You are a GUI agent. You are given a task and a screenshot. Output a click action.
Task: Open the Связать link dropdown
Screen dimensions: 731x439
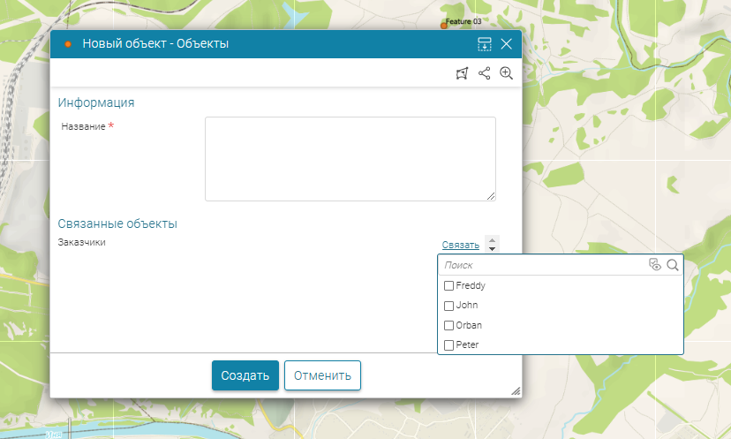(460, 246)
